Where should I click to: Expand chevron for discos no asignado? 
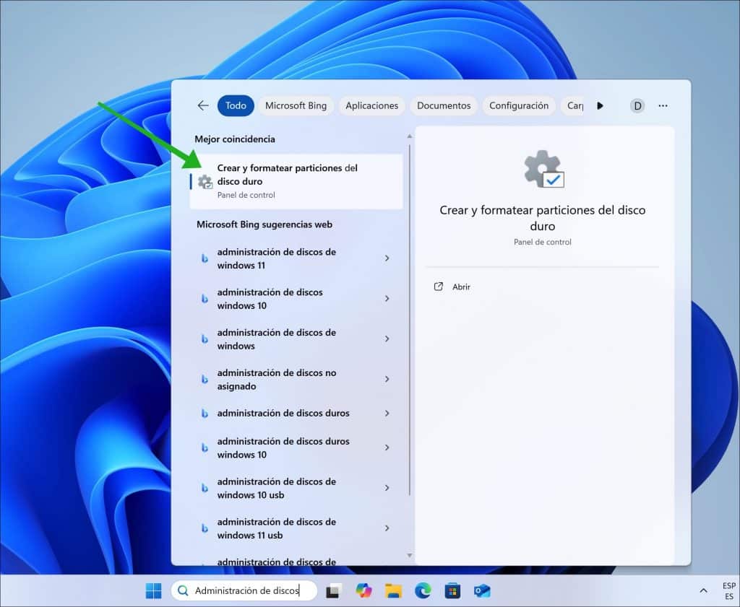coord(387,380)
